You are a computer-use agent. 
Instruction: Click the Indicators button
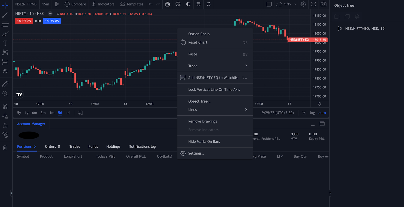click(103, 4)
